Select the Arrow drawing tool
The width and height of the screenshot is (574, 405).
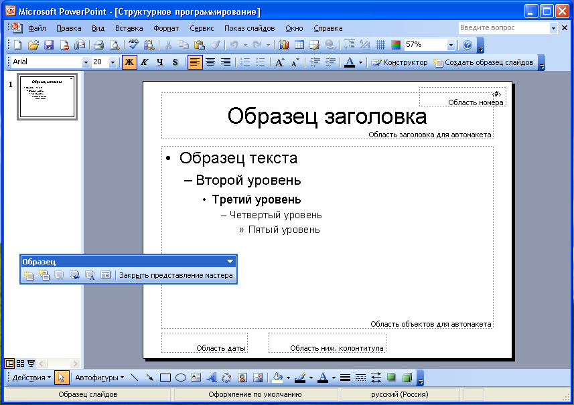tap(150, 378)
